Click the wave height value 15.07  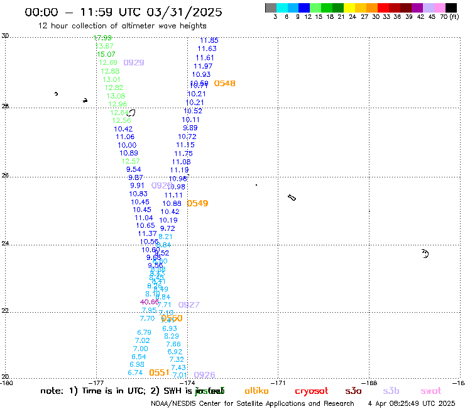point(106,54)
